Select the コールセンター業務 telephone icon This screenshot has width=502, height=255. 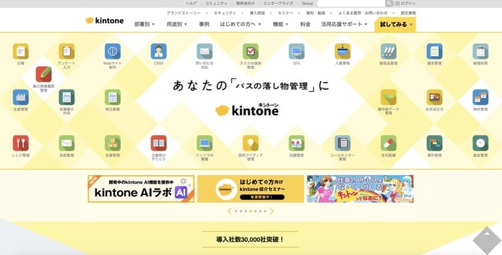point(343,143)
